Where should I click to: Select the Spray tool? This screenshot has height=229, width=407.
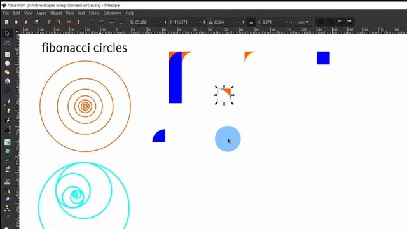[7, 191]
